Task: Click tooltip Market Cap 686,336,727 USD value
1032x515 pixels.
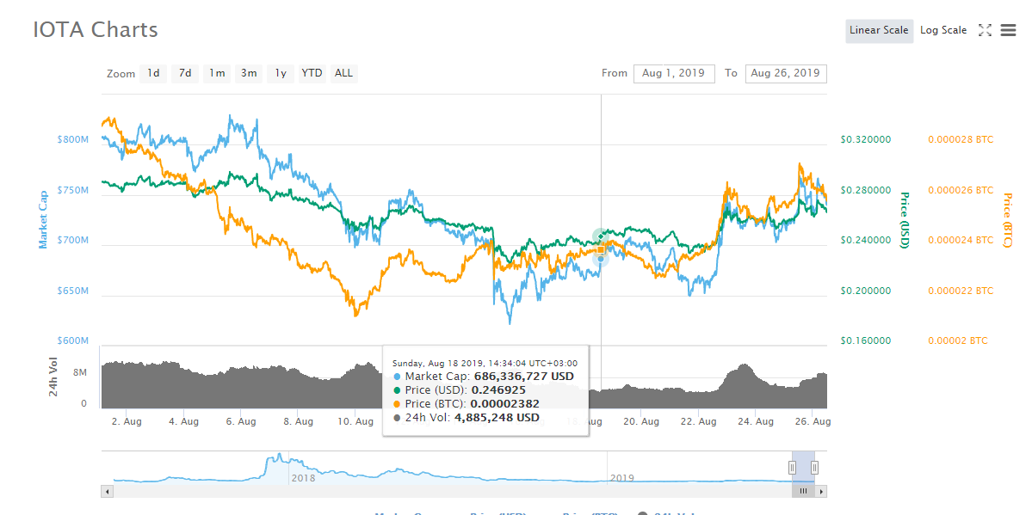Action: coord(524,377)
